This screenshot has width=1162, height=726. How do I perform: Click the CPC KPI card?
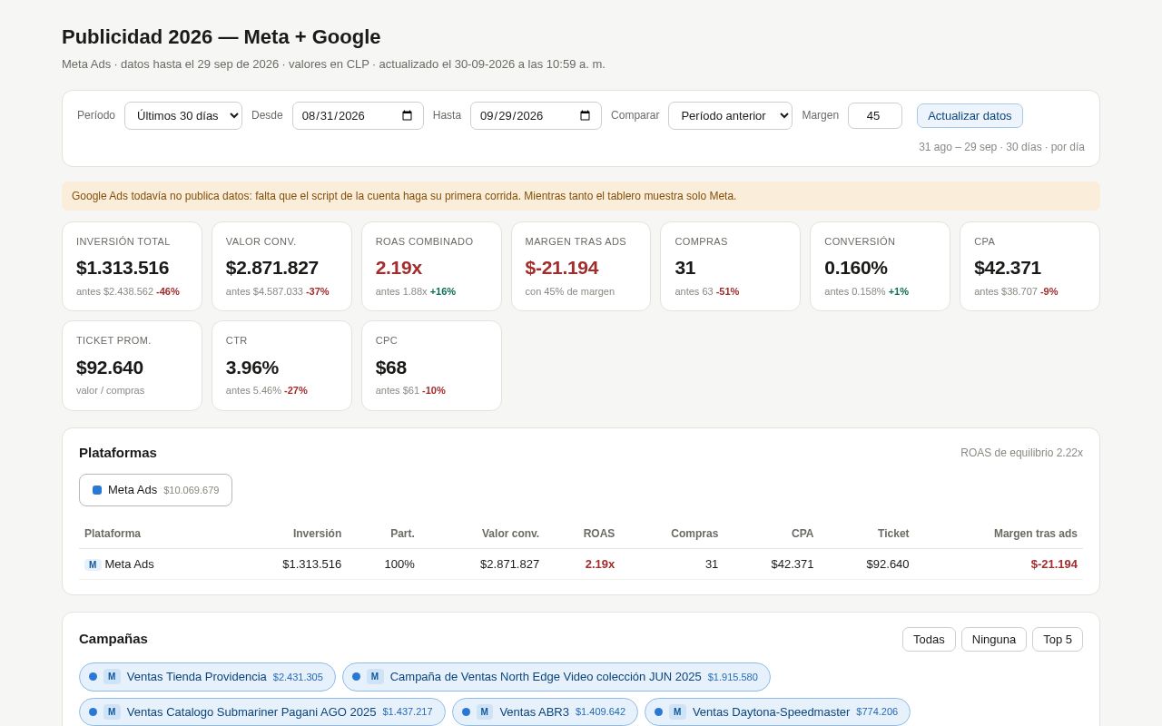click(431, 366)
